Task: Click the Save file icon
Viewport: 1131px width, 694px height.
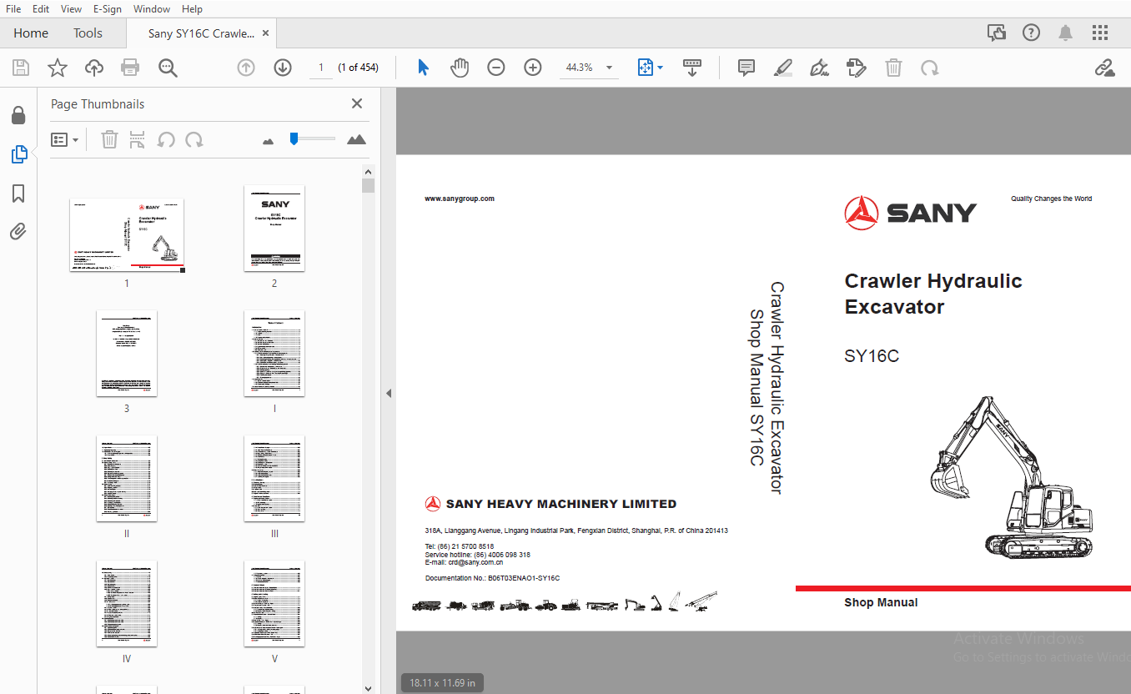Action: tap(20, 68)
